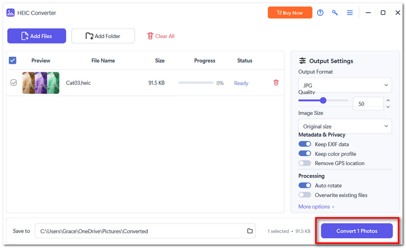
Task: Delete Cat03.heic with the trash icon
Action: point(276,82)
